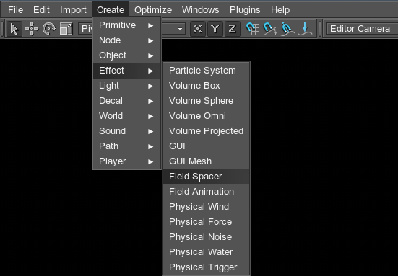Choose Field Spacer from Effect submenu

click(x=206, y=177)
